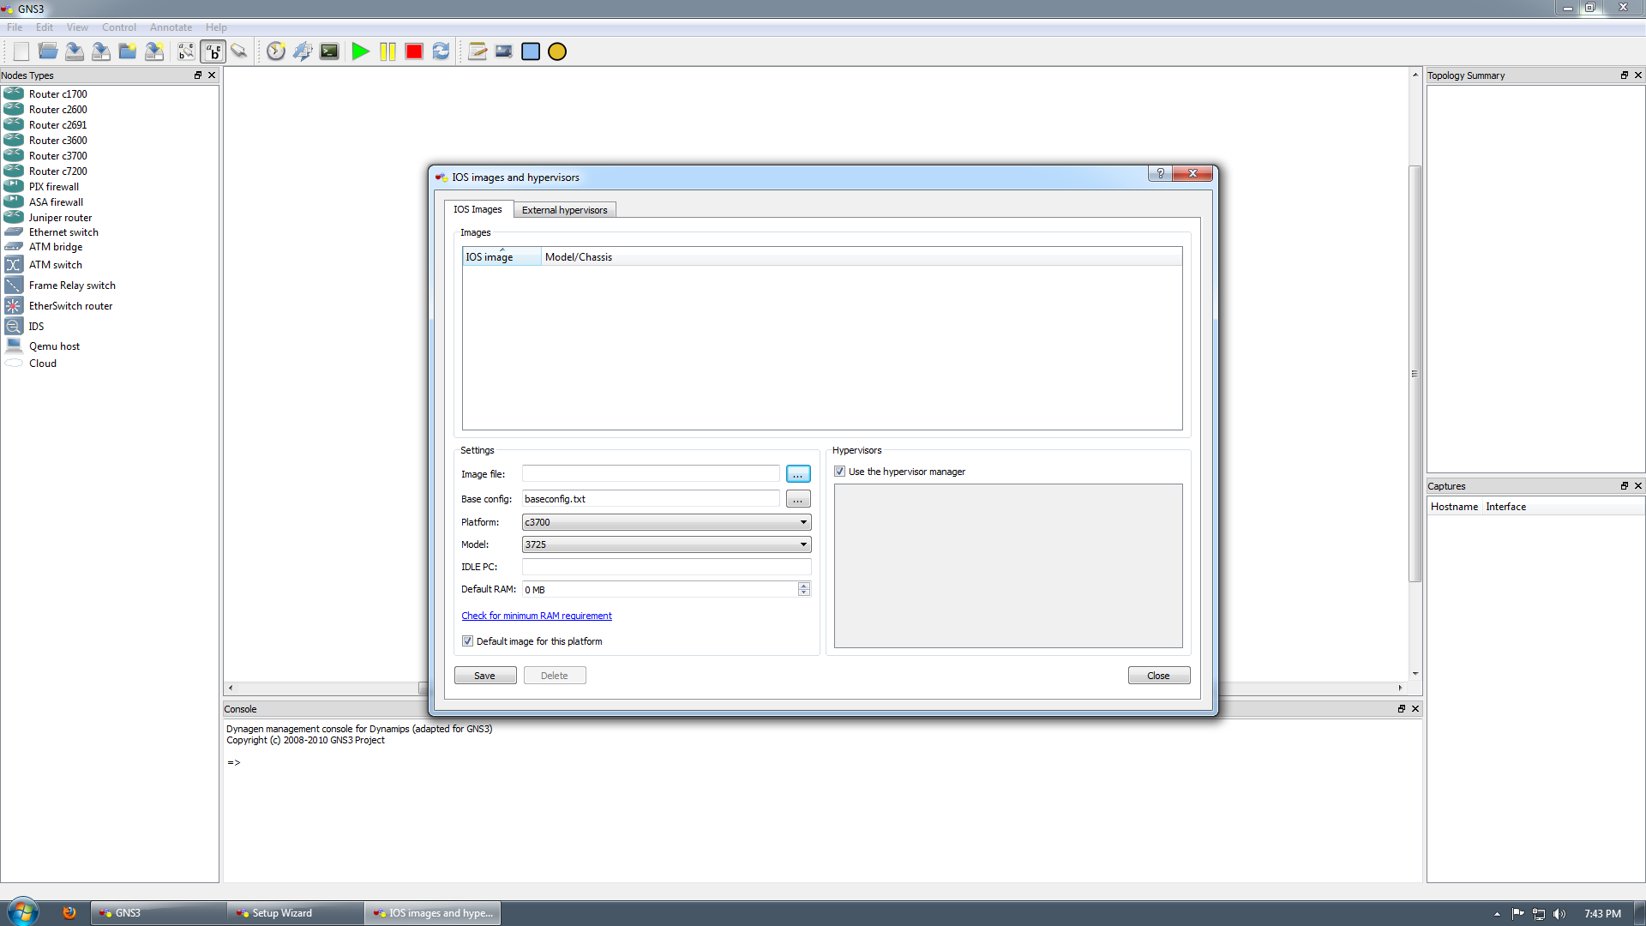Open the Control menu

coord(119,27)
